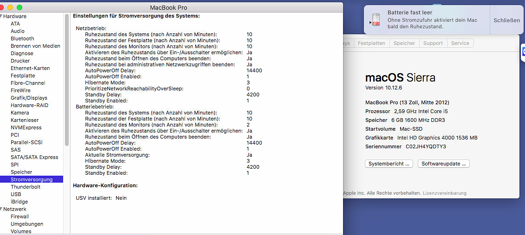Select Volumes under Netzwerk

coord(21,231)
